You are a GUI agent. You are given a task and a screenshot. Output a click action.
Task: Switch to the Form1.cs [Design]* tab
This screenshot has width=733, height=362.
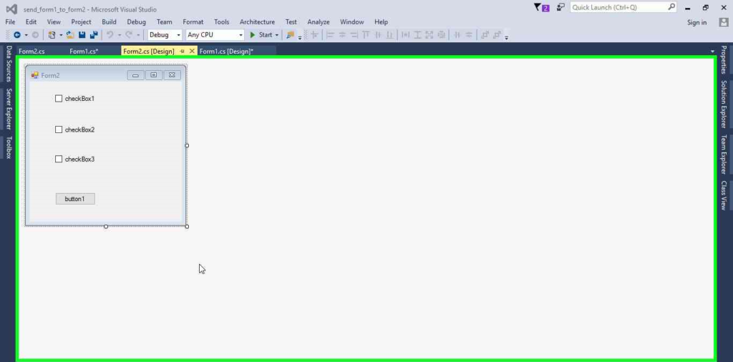click(226, 52)
